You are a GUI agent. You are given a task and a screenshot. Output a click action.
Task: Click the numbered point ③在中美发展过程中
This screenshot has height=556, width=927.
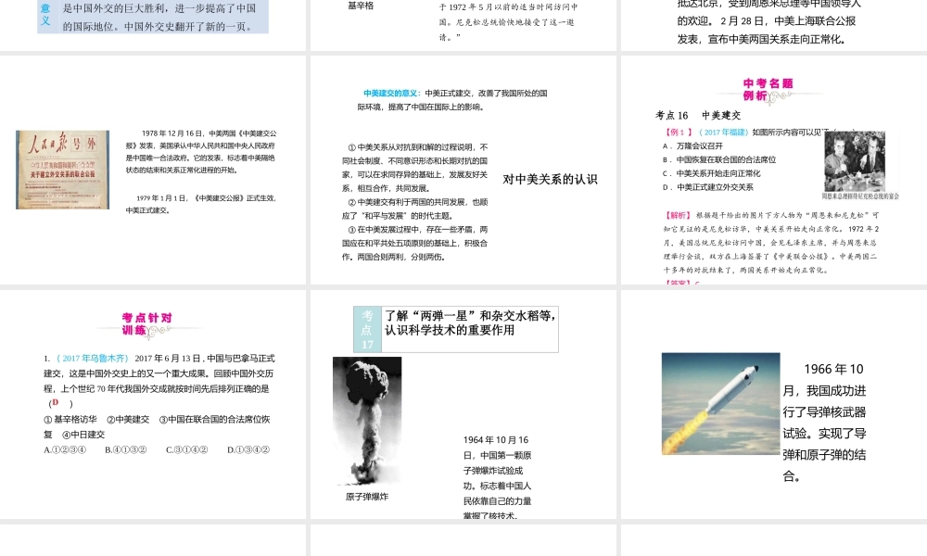414,244
